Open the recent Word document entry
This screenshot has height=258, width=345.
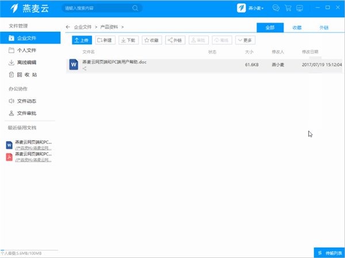33,142
